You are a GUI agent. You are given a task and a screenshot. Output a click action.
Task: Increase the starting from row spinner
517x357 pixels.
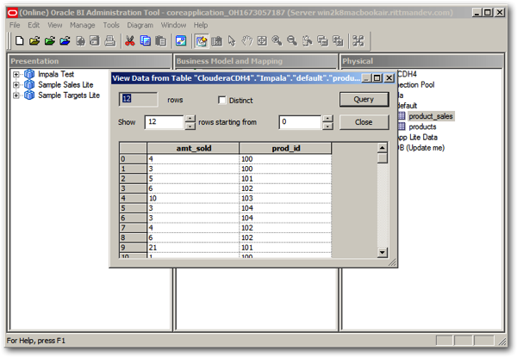(327, 119)
